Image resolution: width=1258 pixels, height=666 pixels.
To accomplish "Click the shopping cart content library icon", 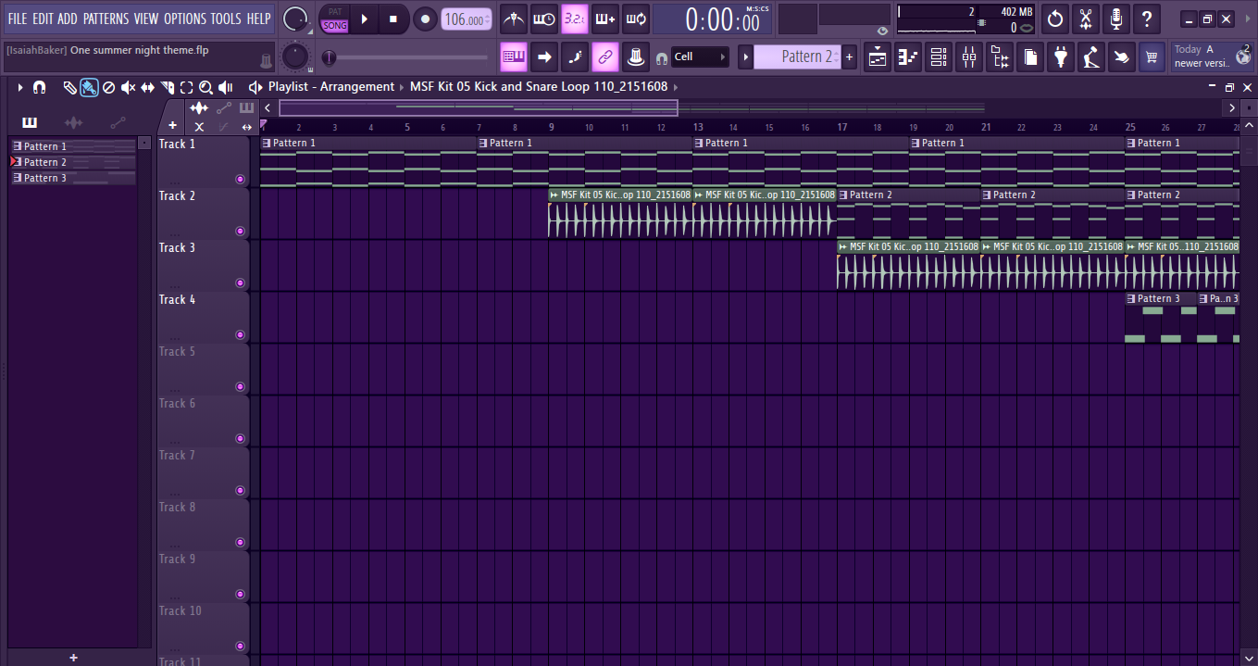I will pyautogui.click(x=1152, y=57).
